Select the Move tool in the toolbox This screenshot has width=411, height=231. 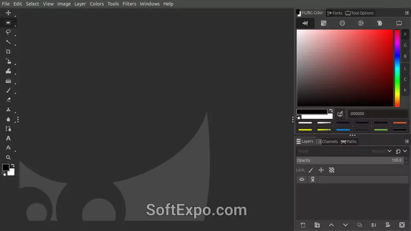pyautogui.click(x=8, y=13)
